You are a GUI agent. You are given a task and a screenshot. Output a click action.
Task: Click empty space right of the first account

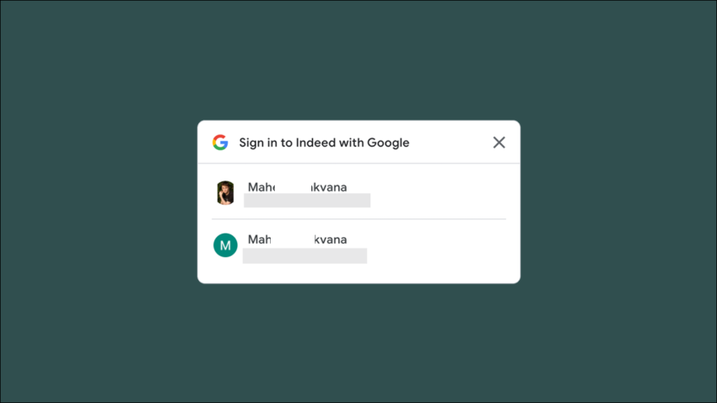coord(439,192)
